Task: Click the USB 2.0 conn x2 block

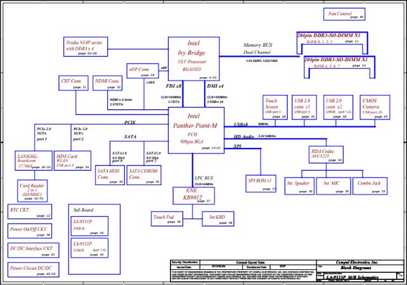Action: [x=338, y=107]
